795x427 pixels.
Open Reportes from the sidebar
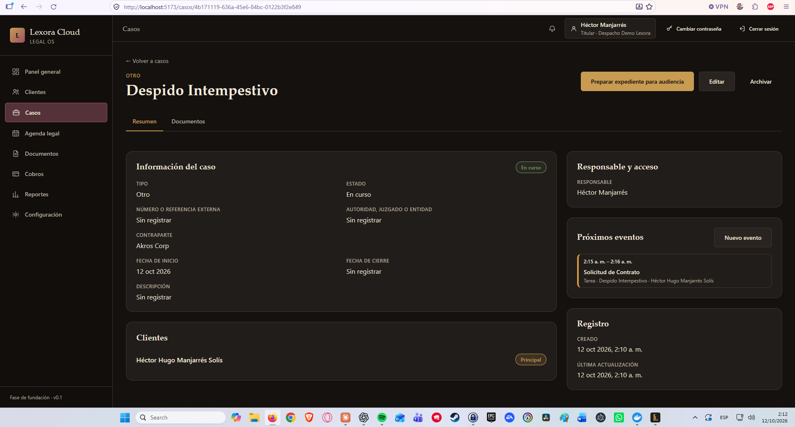[56, 194]
